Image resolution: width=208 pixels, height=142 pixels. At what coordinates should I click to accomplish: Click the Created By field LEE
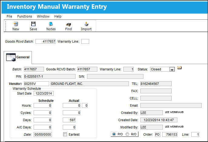tap(152, 113)
